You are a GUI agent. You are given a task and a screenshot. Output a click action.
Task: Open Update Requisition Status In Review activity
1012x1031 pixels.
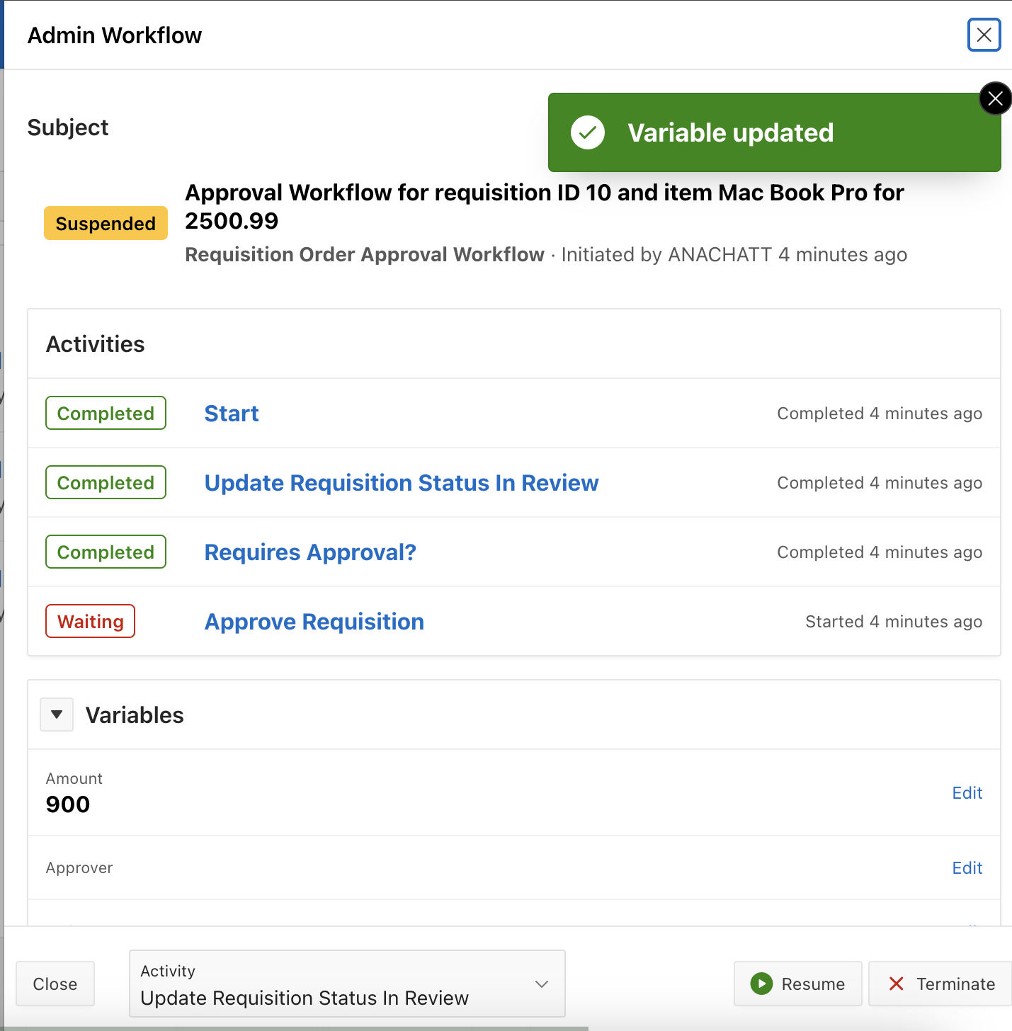(401, 483)
